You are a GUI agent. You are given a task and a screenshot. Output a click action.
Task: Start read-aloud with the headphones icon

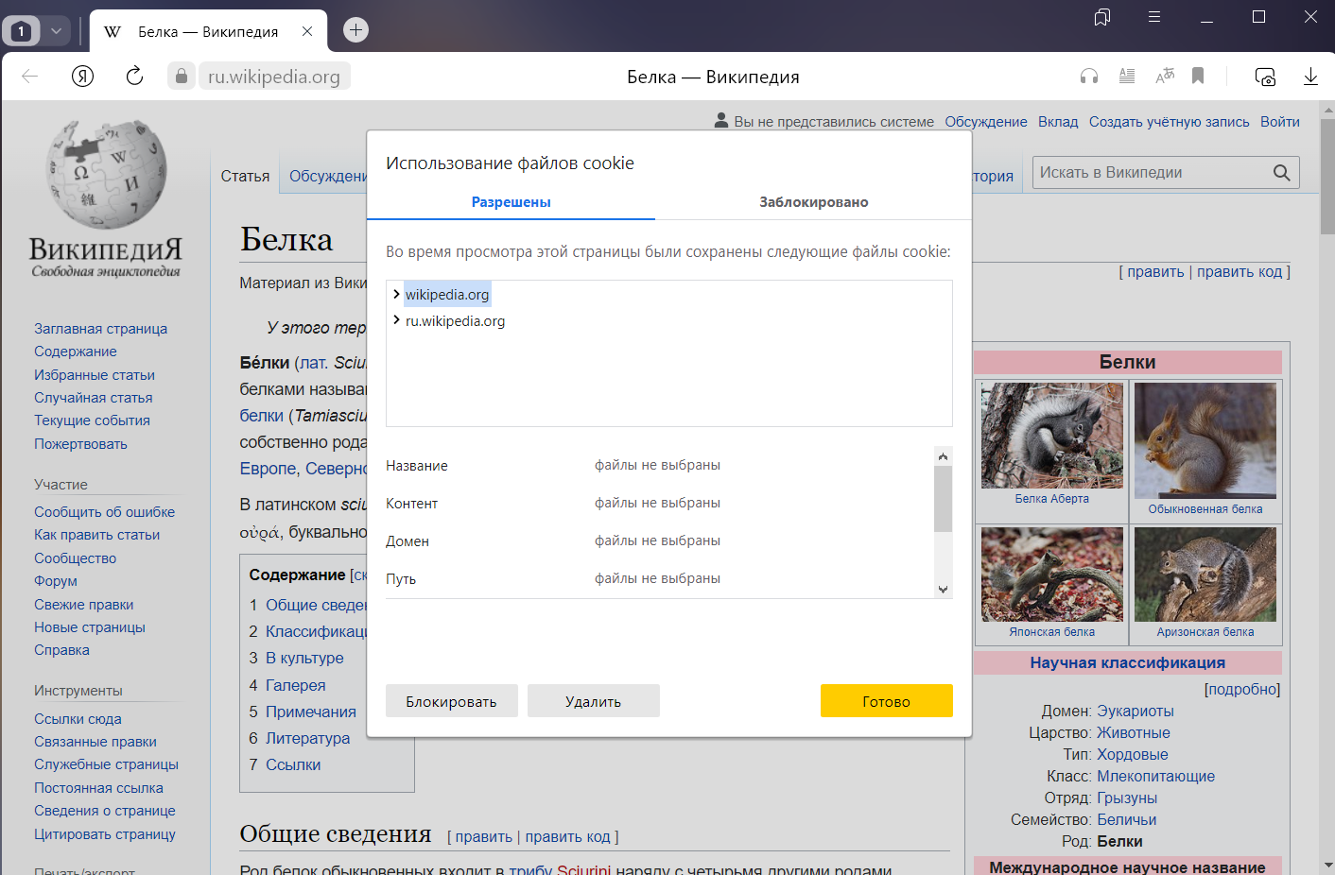tap(1089, 77)
